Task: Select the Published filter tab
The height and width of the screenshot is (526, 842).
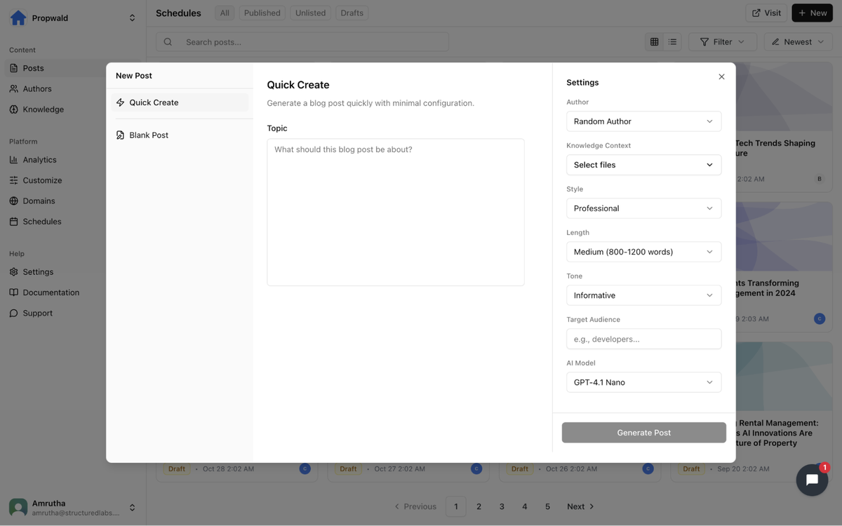Action: [x=262, y=12]
